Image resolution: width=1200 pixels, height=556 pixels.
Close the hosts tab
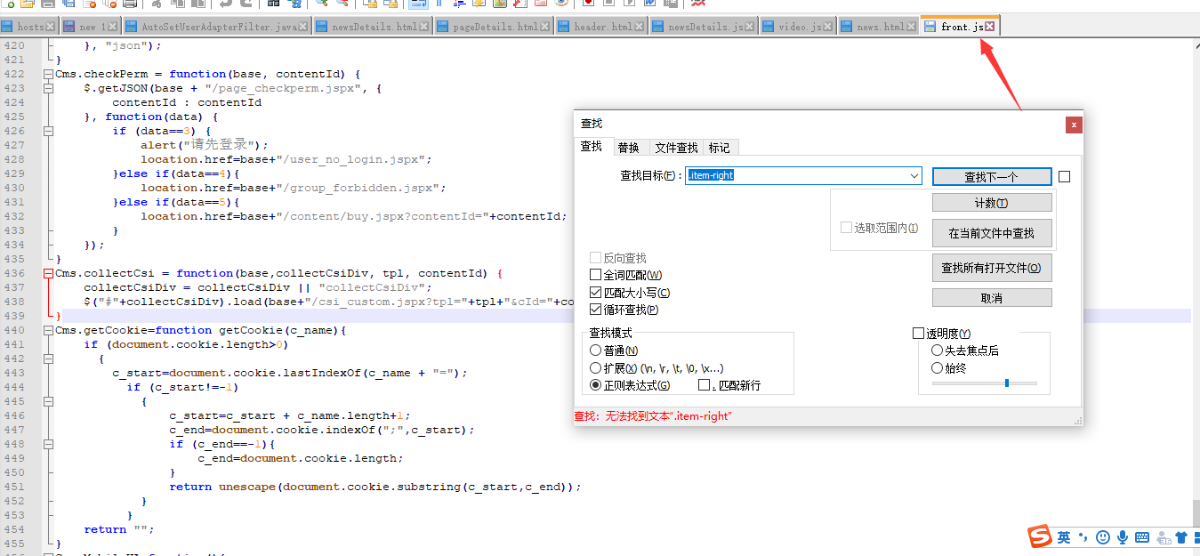tap(51, 27)
